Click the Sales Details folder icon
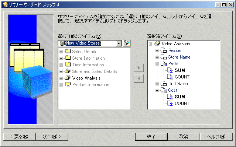Image resolution: width=236 pixels, height=147 pixels. tap(68, 51)
